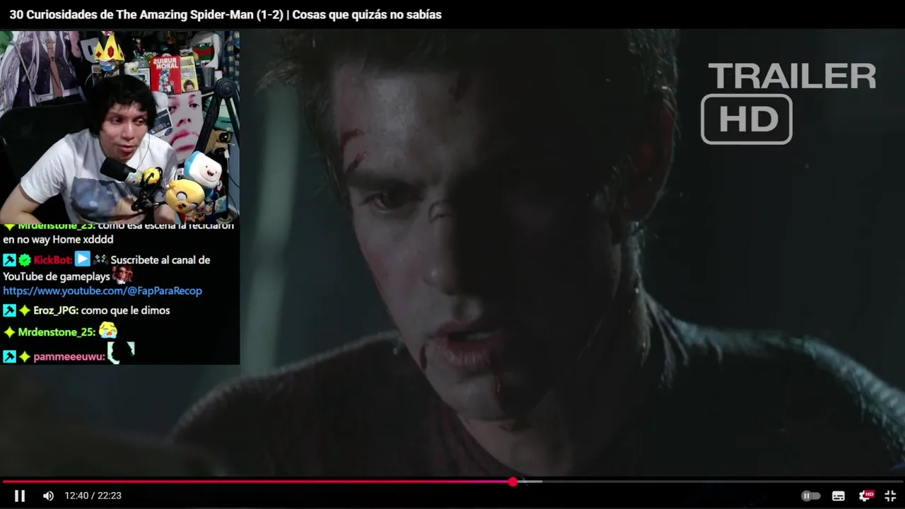Click the blue badge next to Eroz_JPG
The width and height of the screenshot is (905, 509).
click(x=9, y=310)
